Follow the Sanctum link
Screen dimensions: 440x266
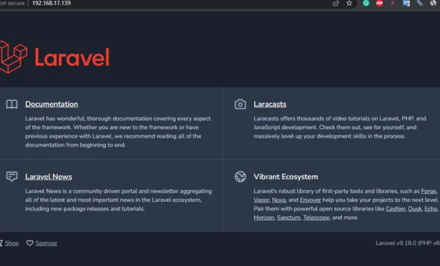click(x=289, y=218)
